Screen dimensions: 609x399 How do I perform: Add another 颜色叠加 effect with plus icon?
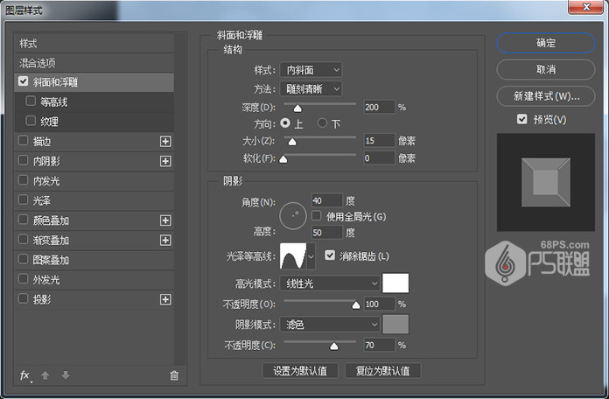click(x=165, y=220)
